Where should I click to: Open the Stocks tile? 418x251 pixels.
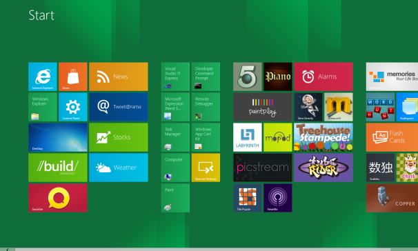tap(119, 137)
